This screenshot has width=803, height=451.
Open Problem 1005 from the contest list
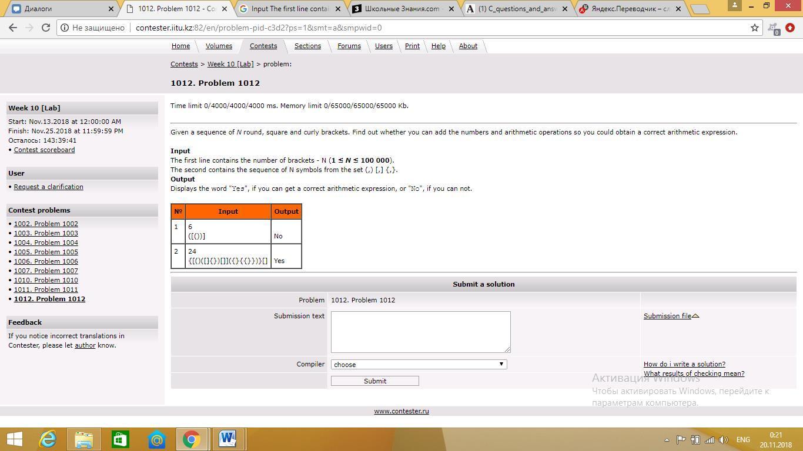pyautogui.click(x=46, y=252)
